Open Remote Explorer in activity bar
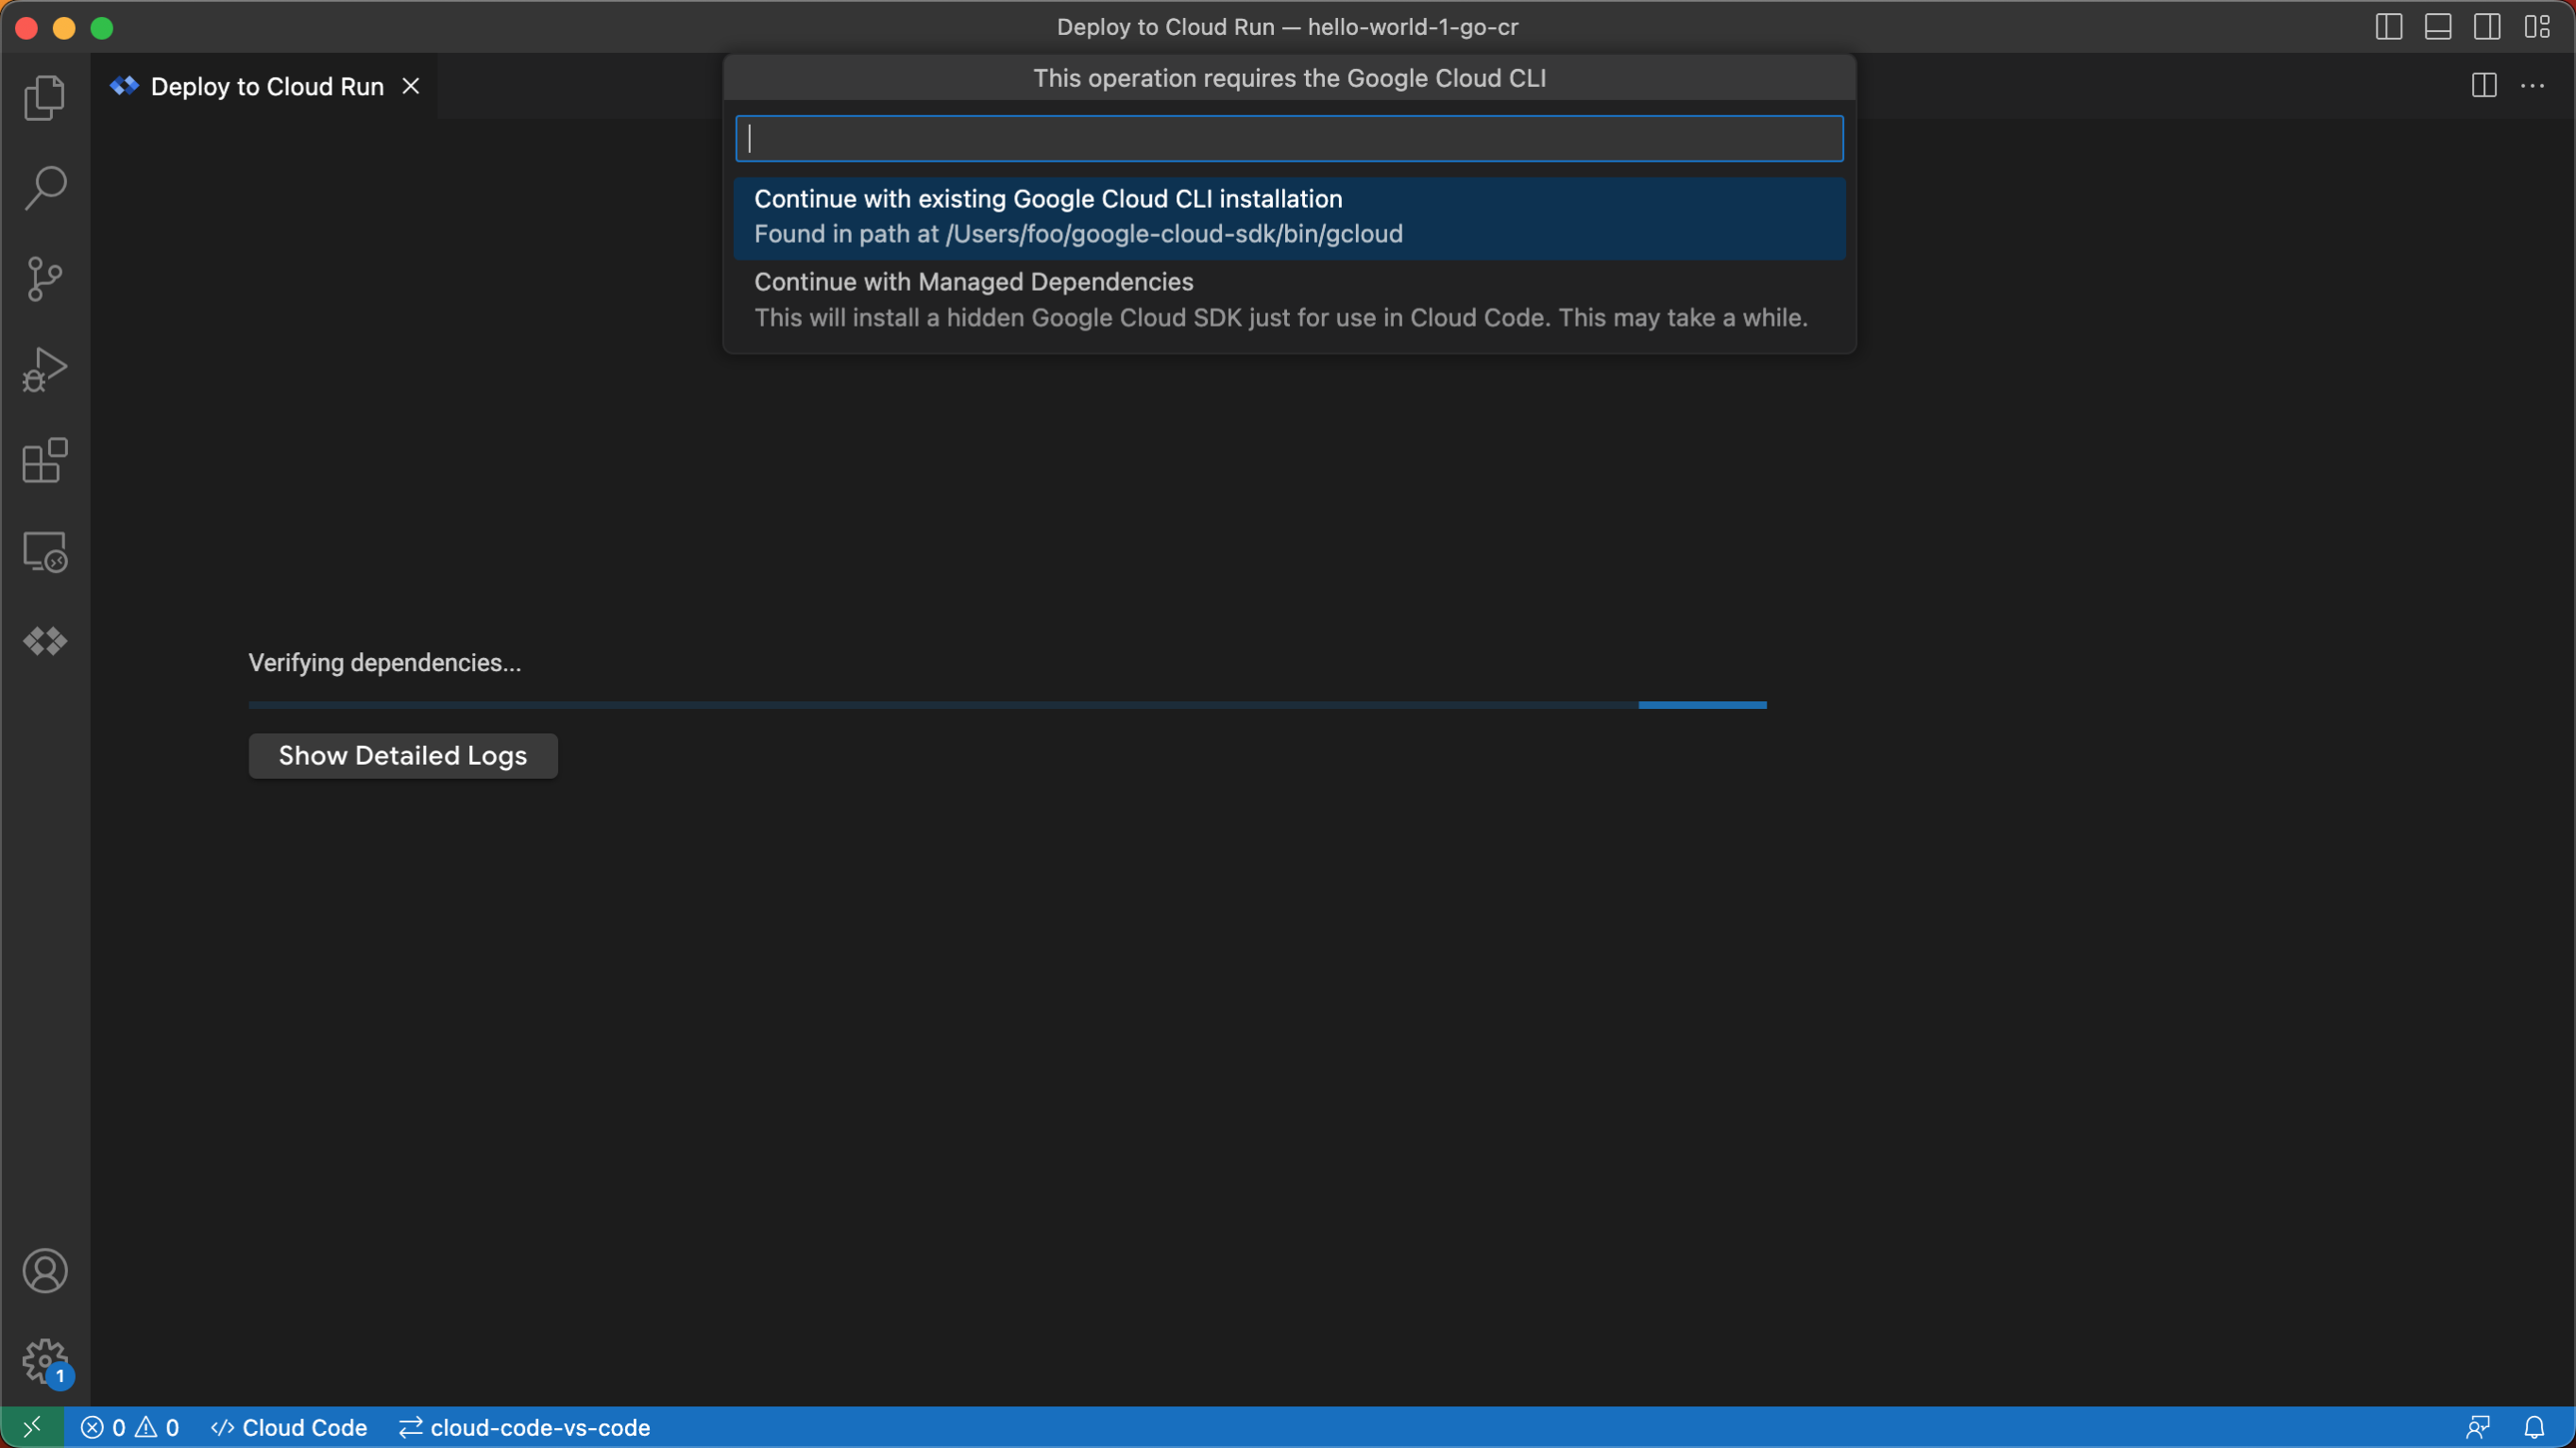Viewport: 2576px width, 1448px height. [45, 551]
